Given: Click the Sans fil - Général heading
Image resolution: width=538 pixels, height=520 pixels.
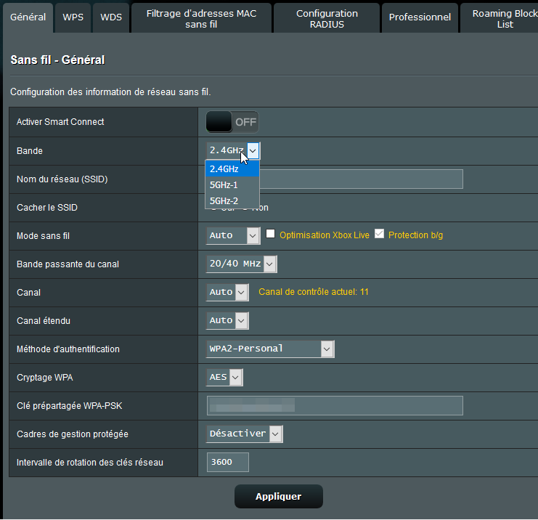Looking at the screenshot, I should pos(57,60).
